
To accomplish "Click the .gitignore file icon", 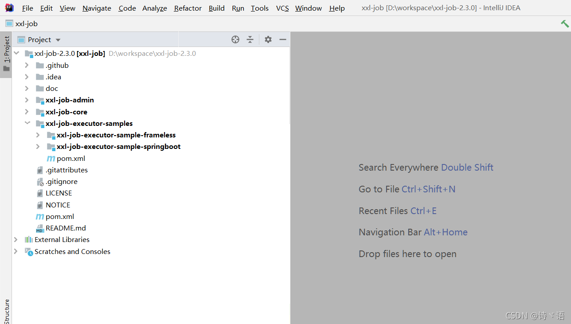I will (40, 182).
